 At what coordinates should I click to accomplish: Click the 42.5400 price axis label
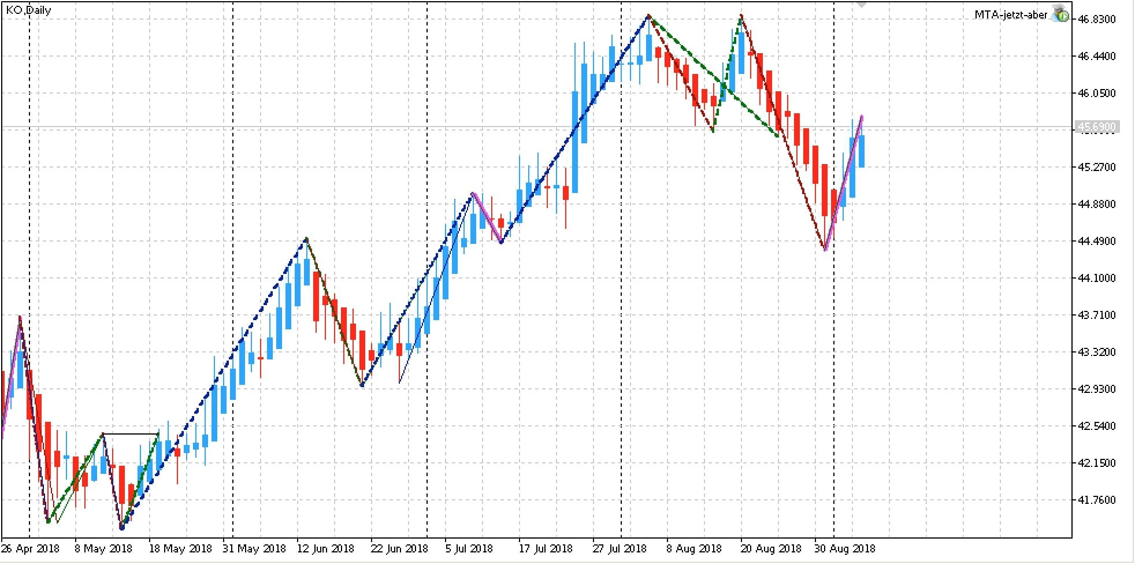1097,426
